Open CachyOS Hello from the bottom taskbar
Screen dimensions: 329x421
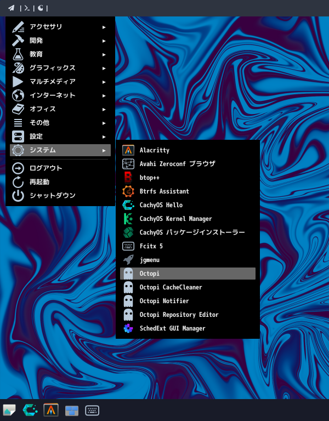(x=30, y=410)
